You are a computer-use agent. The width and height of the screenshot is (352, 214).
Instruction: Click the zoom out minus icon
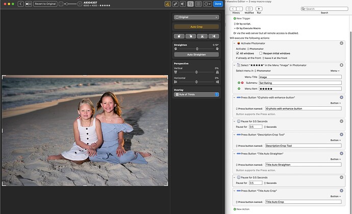pos(61,4)
